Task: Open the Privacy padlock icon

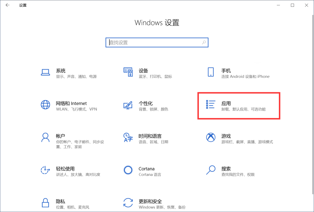Action: [x=45, y=203]
